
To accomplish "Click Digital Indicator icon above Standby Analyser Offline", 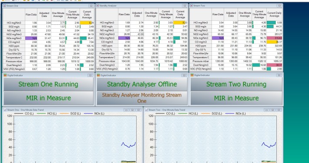I will [98, 75].
